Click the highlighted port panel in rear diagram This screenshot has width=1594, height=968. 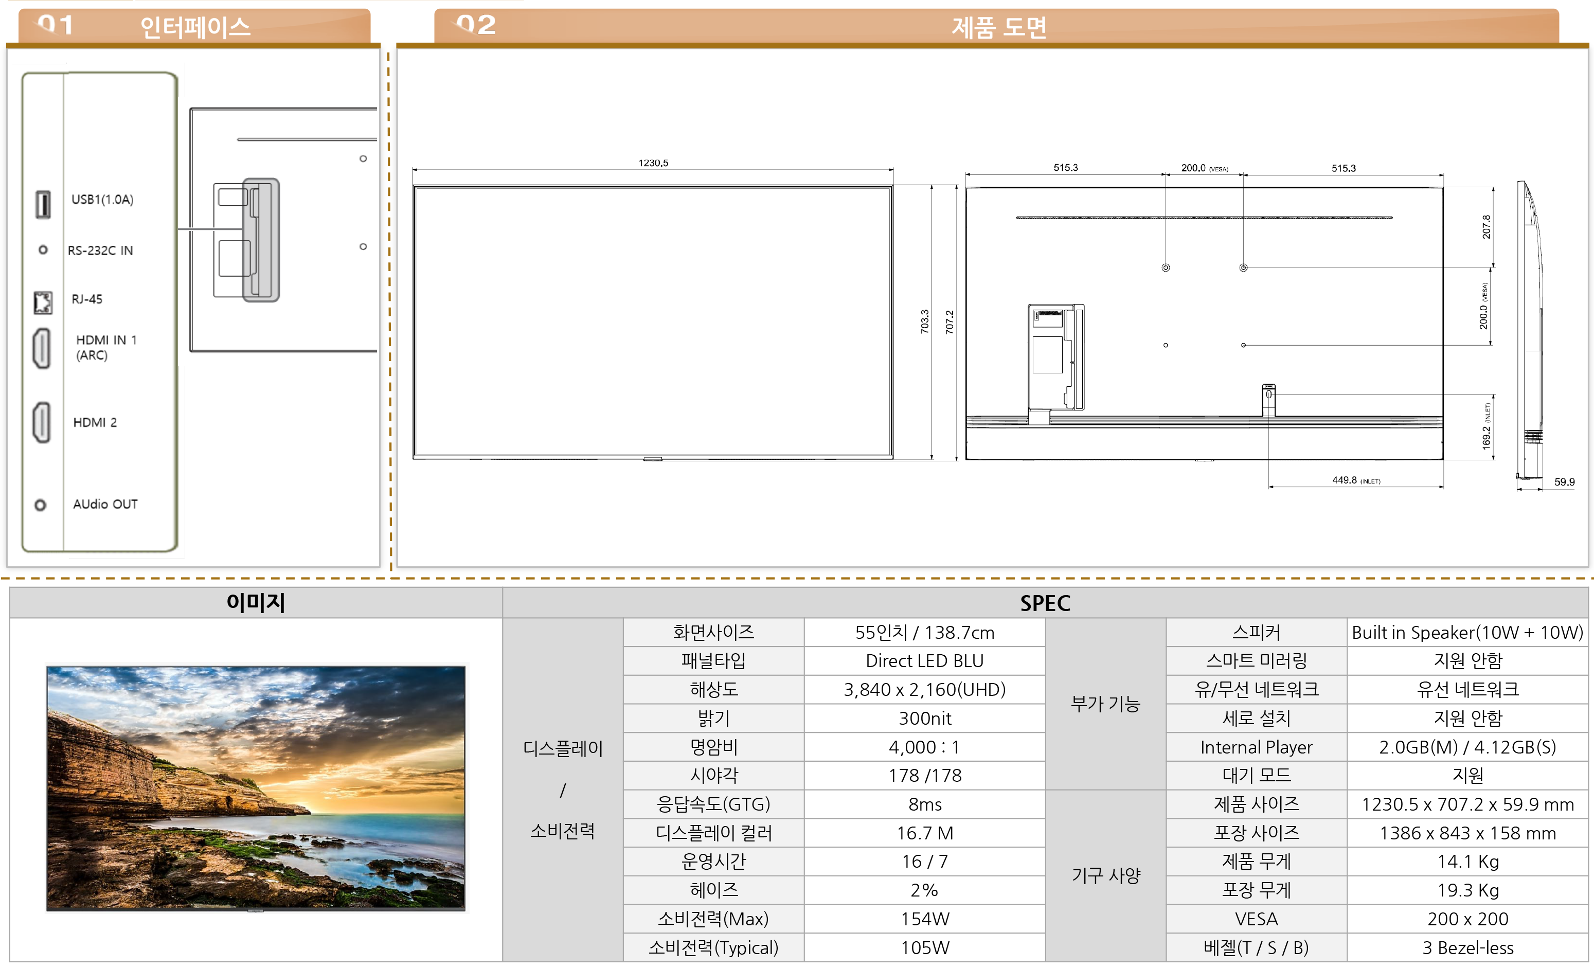[x=261, y=240]
